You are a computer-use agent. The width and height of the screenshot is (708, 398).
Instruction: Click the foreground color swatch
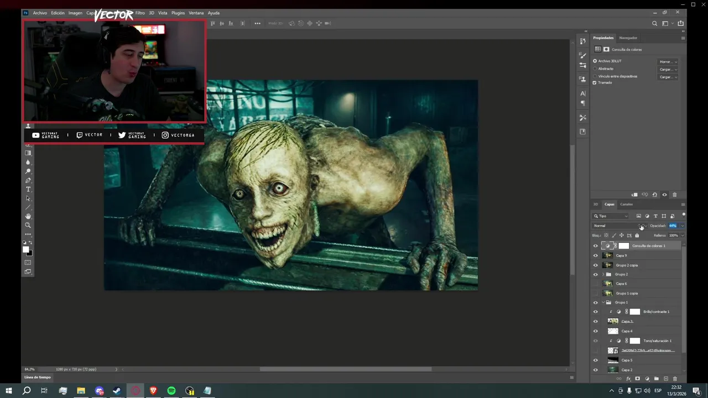26,250
